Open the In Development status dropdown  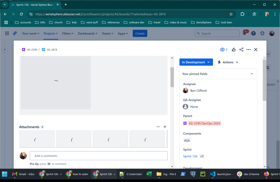[x=196, y=62]
